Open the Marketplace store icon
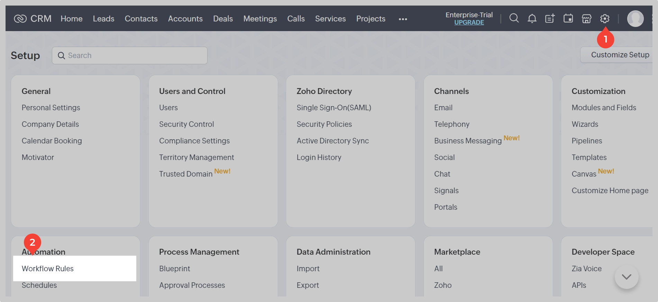Viewport: 658px width, 302px height. [x=586, y=18]
